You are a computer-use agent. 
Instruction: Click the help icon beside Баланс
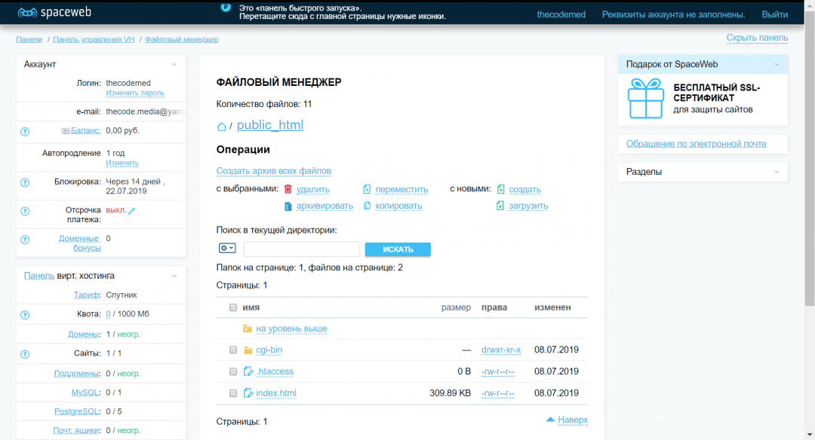click(x=25, y=131)
